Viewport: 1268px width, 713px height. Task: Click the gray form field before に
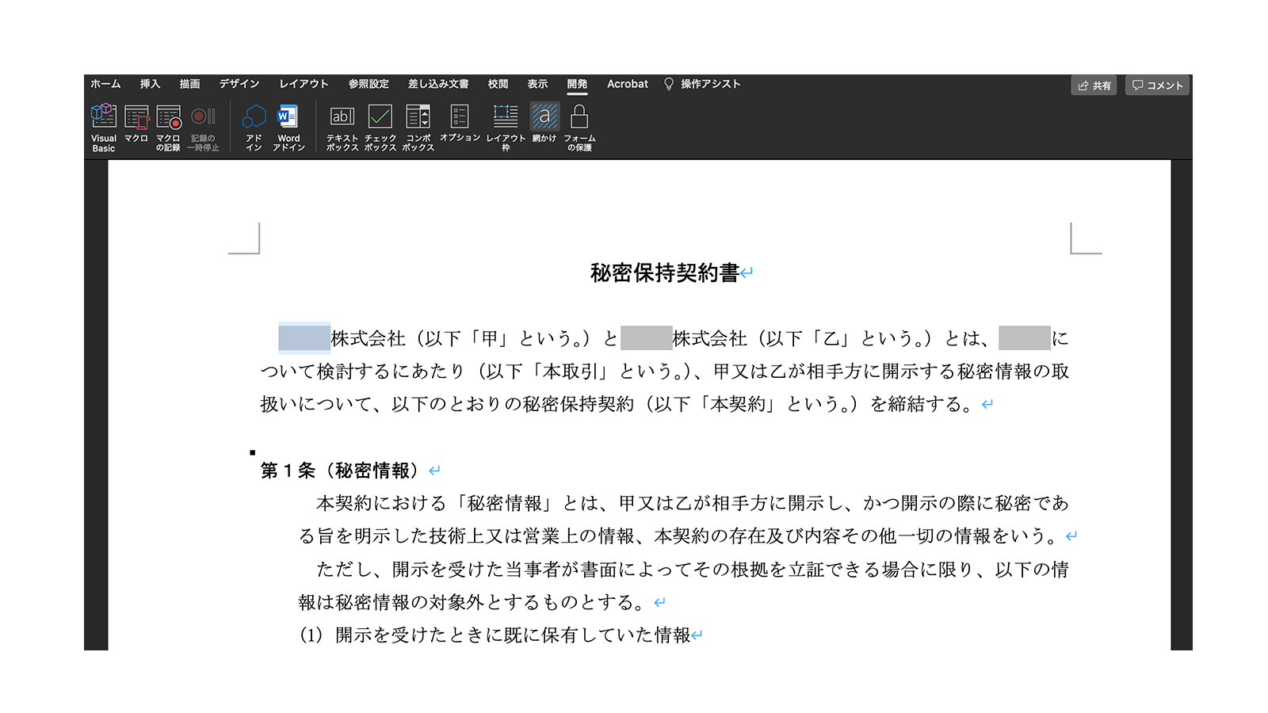1025,338
